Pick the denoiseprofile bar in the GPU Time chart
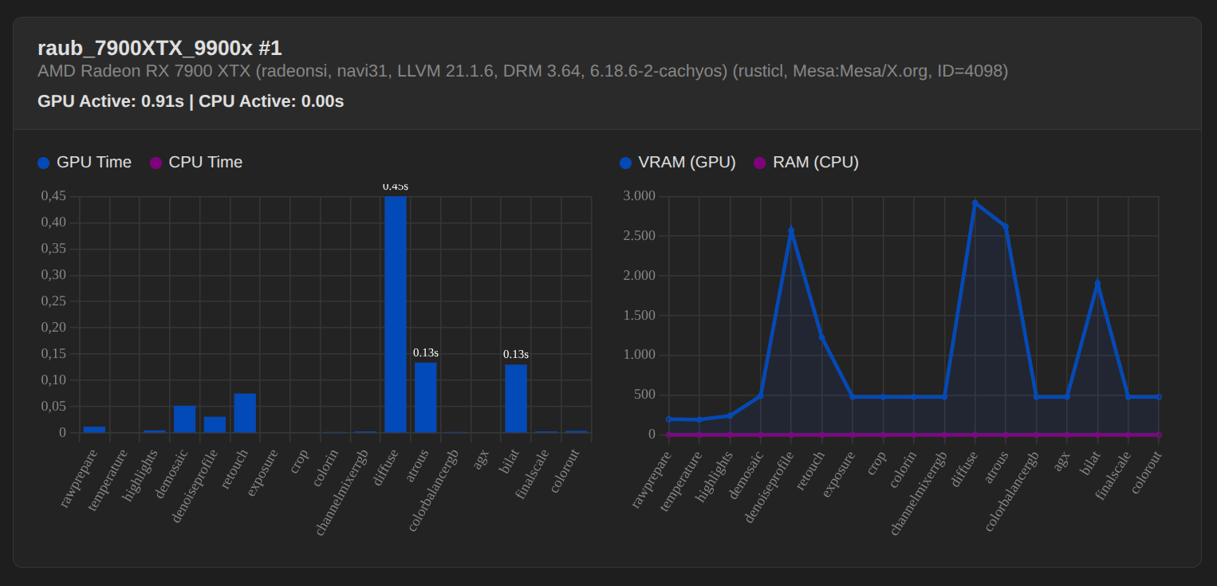The width and height of the screenshot is (1217, 586). [215, 425]
